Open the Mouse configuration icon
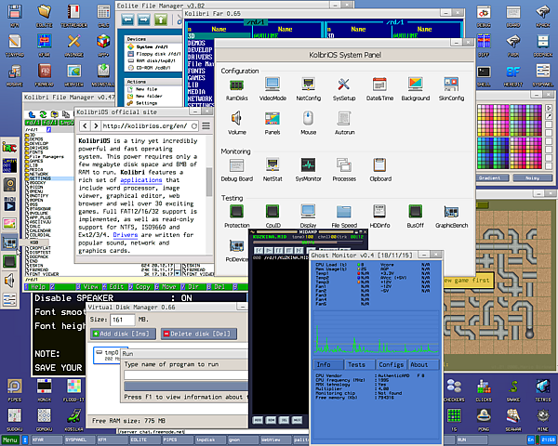Viewport: 558px width, 446px height. coord(308,121)
